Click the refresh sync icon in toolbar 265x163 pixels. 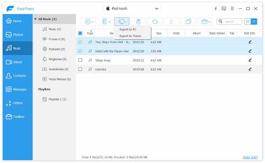coord(155,22)
